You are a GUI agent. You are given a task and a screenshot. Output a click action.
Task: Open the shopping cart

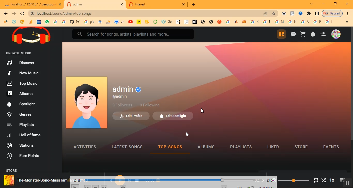[303, 34]
